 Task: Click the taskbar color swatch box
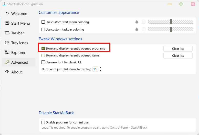point(143,29)
